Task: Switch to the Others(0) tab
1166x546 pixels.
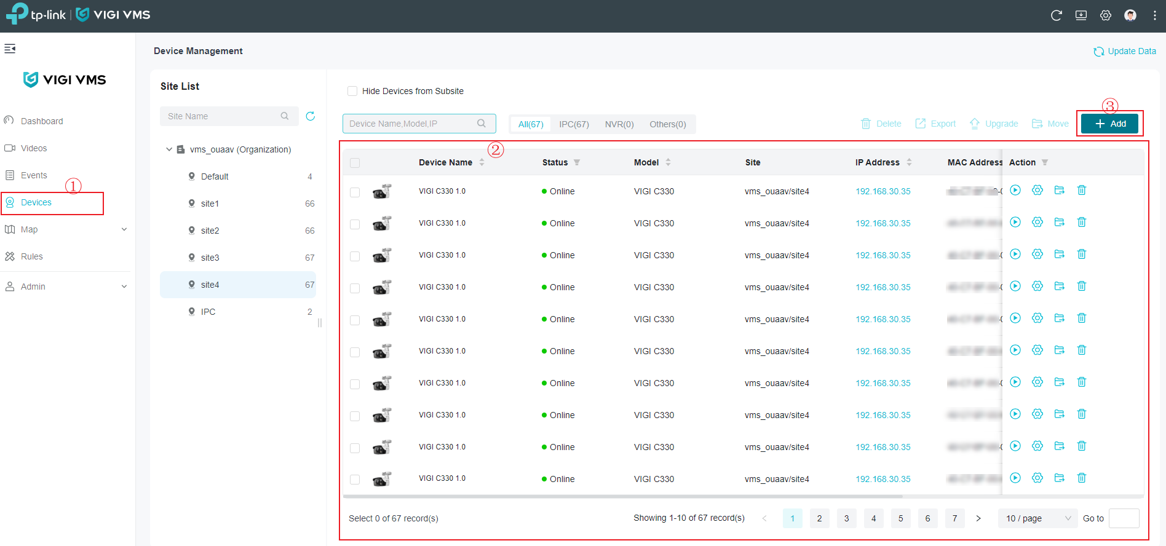Action: click(668, 124)
